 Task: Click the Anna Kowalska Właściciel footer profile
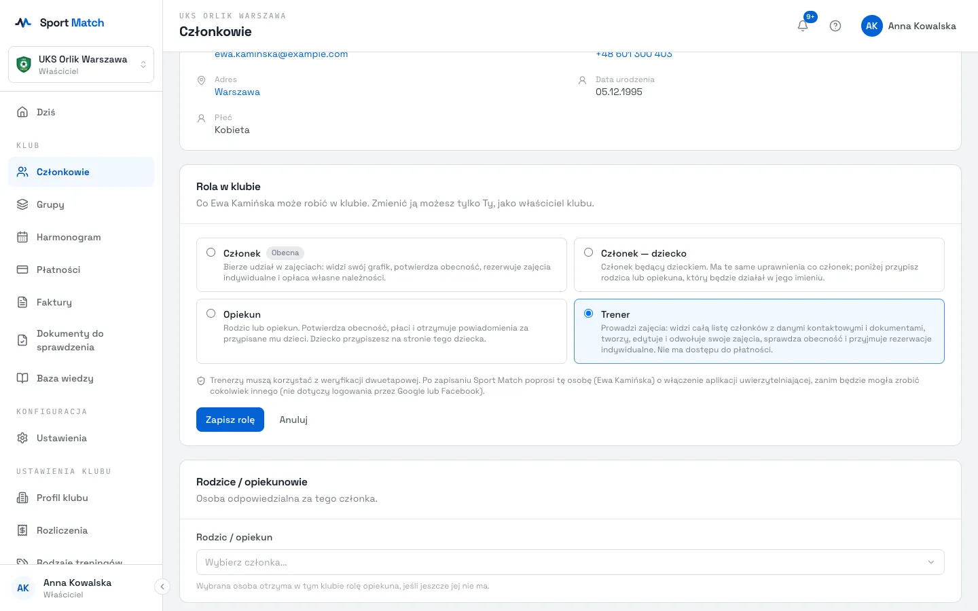click(x=77, y=588)
